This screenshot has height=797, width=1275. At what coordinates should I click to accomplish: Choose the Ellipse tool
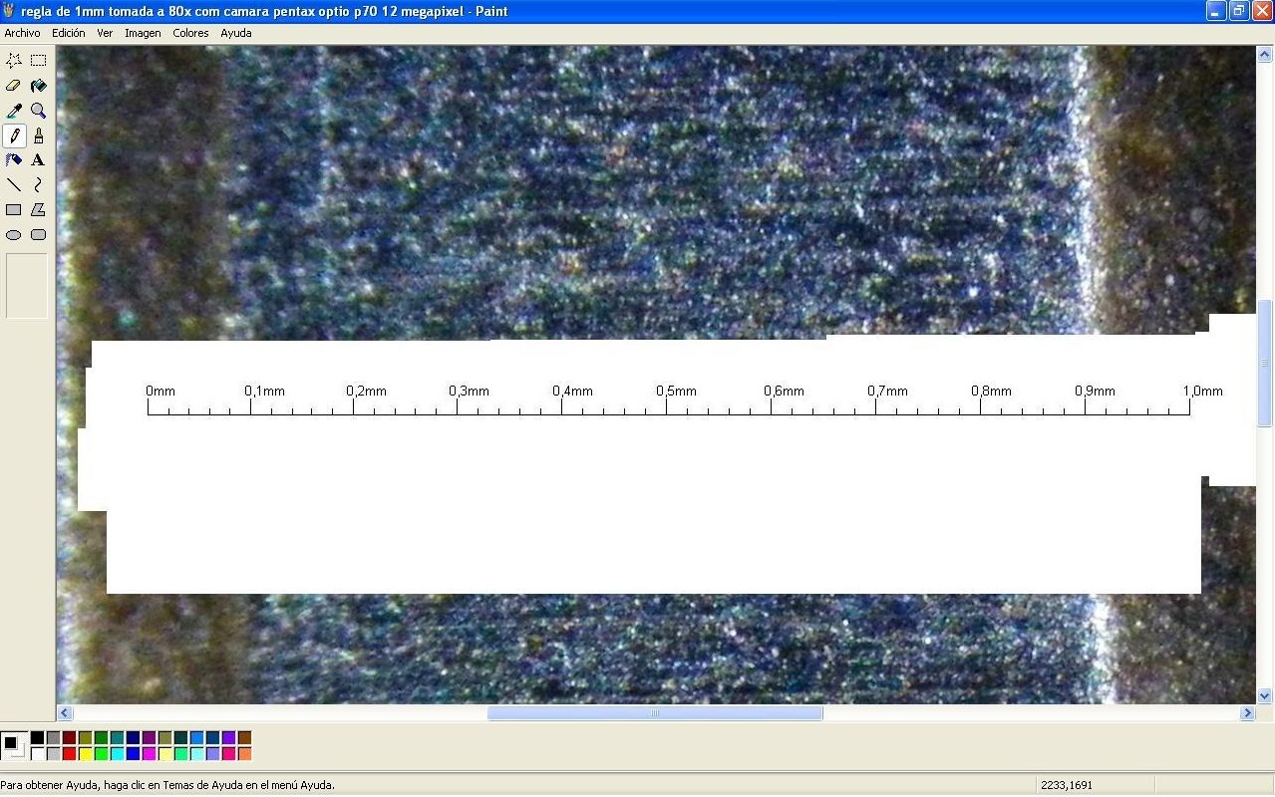[x=14, y=235]
